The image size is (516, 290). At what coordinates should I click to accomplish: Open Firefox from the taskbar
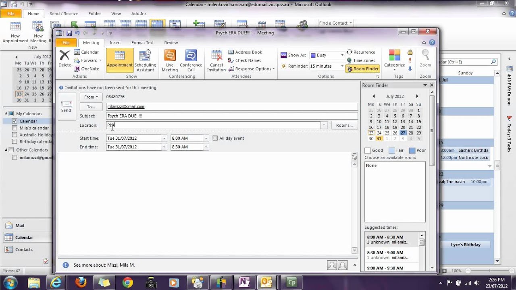(81, 283)
